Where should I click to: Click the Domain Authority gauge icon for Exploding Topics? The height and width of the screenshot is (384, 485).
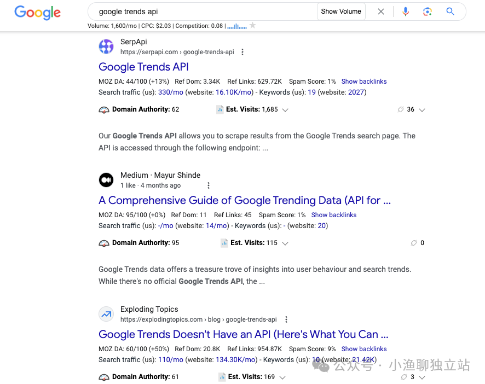click(x=104, y=377)
